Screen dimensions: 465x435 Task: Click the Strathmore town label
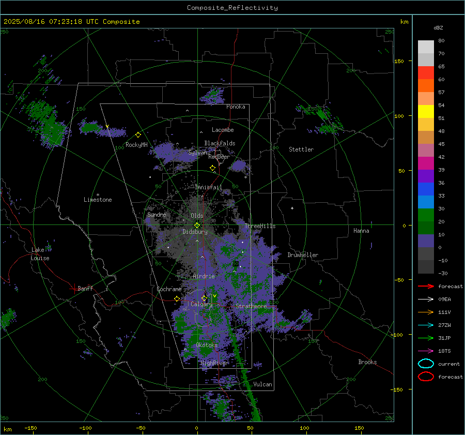point(251,306)
